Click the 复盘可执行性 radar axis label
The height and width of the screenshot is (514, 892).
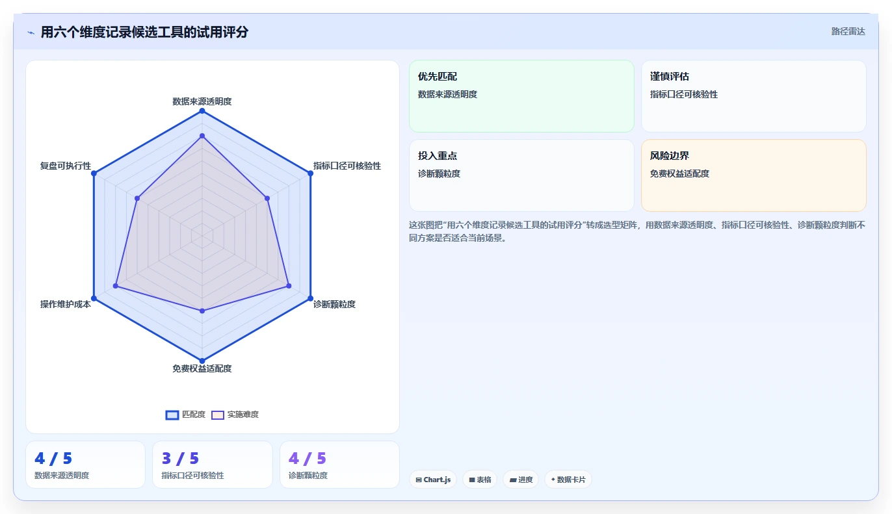(x=66, y=166)
